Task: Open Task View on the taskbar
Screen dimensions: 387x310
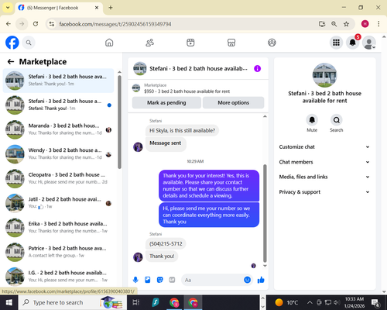Action: (x=136, y=302)
